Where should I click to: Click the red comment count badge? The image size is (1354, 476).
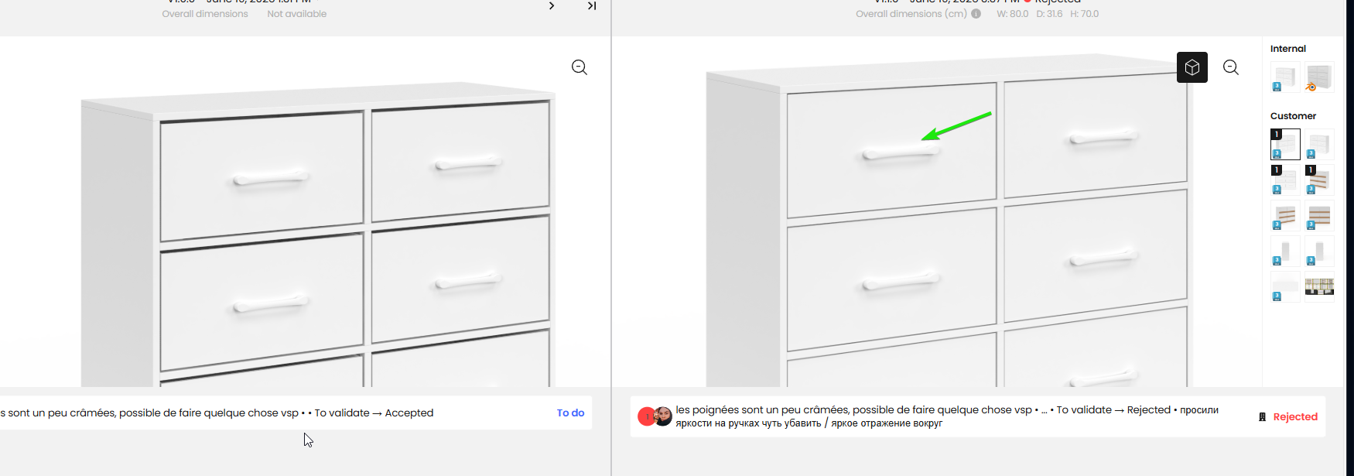[646, 417]
